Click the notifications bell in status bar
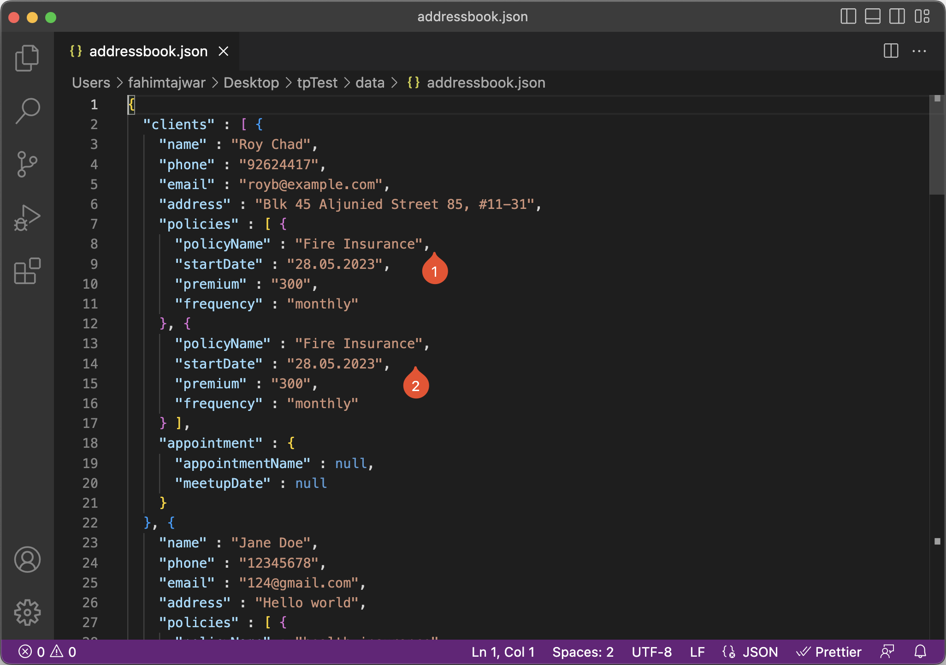This screenshot has width=946, height=665. tap(920, 652)
